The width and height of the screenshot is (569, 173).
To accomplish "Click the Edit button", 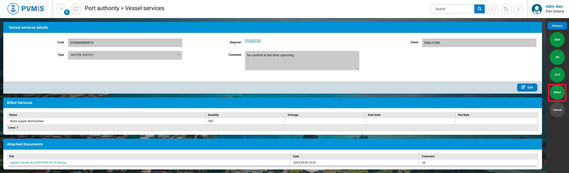I will coord(527,87).
